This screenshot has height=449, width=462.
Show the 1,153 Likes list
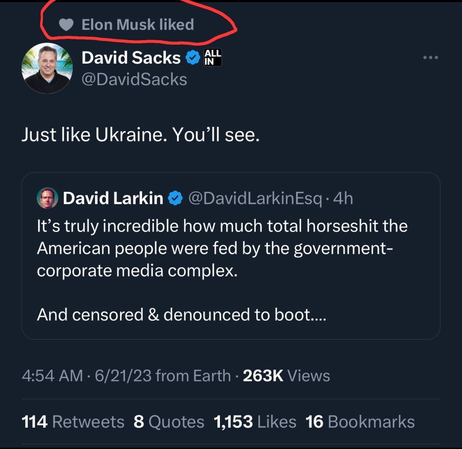pyautogui.click(x=255, y=422)
